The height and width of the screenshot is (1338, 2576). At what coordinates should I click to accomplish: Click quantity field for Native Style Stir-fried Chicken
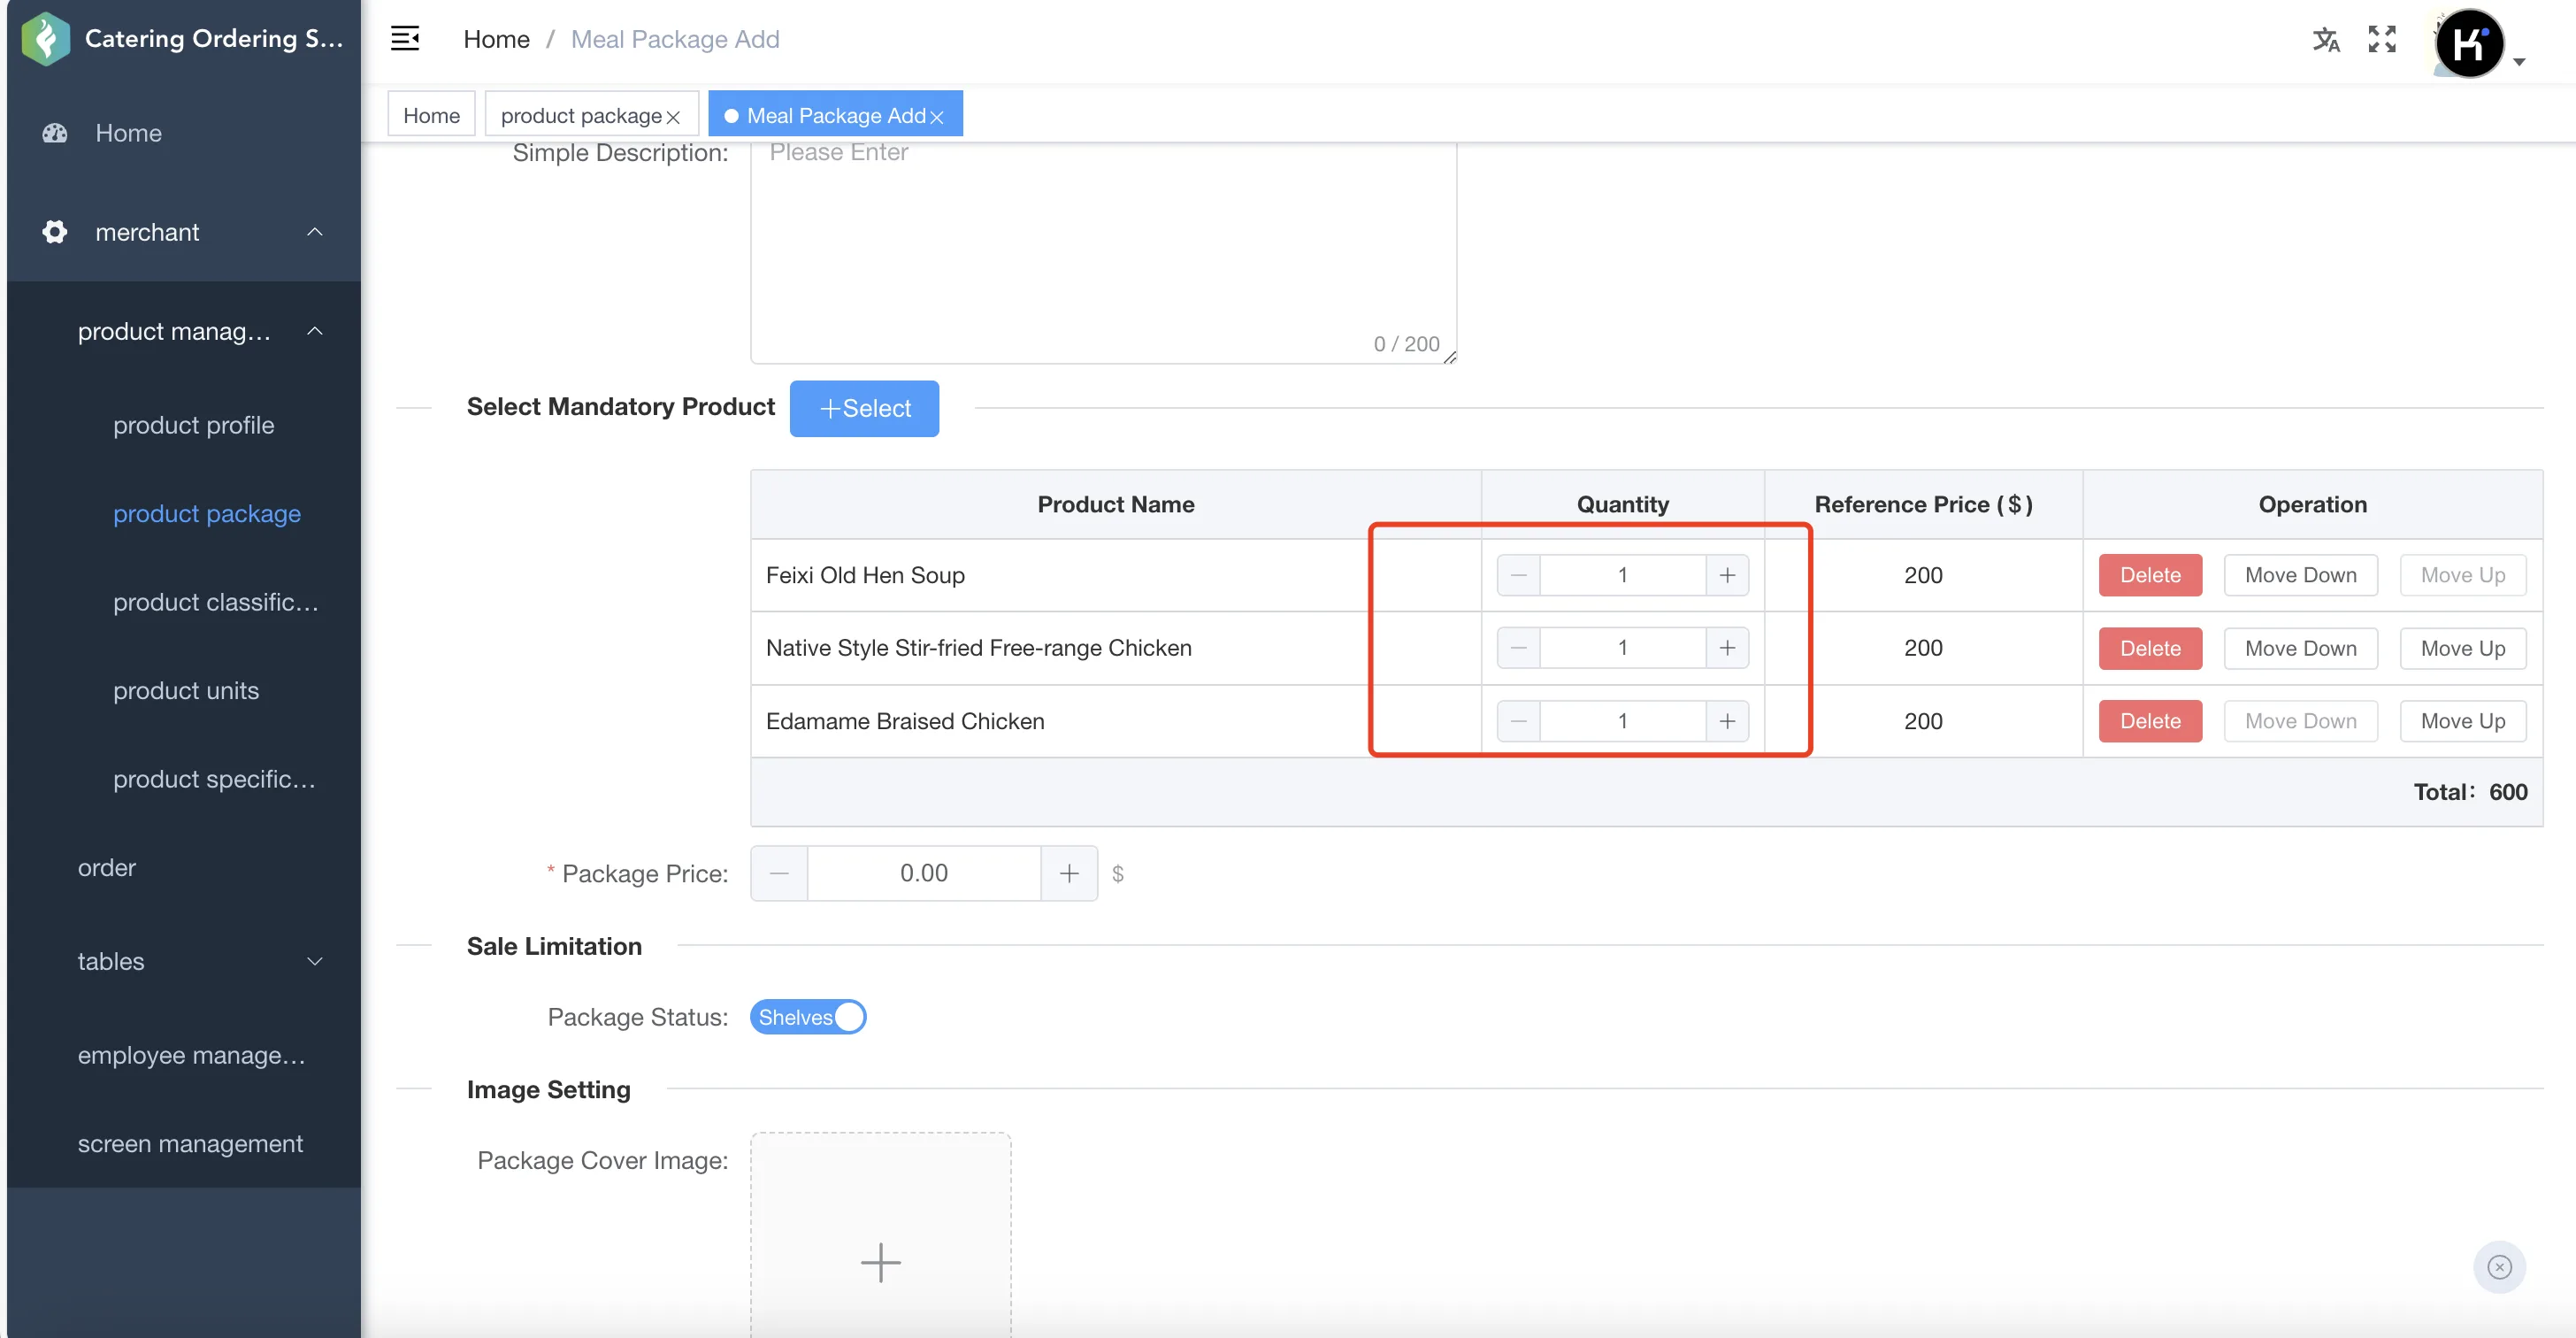tap(1622, 648)
